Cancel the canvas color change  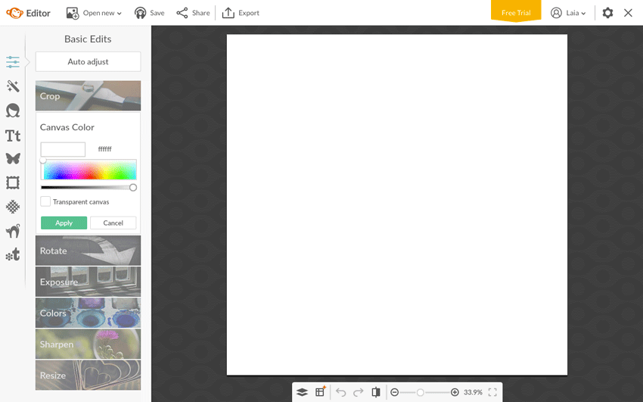click(113, 223)
